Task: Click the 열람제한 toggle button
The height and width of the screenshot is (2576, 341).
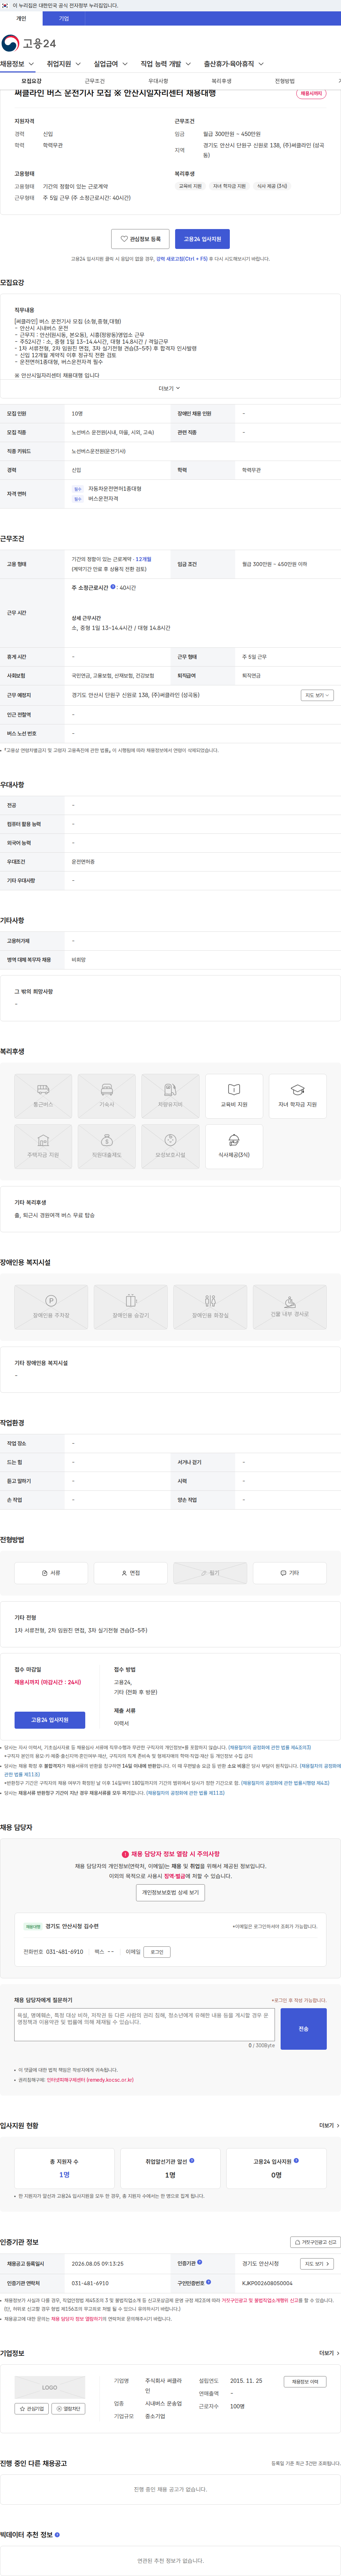Action: click(68, 2409)
